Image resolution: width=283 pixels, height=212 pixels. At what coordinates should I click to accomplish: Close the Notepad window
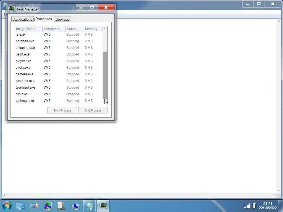pyautogui.click(x=273, y=4)
